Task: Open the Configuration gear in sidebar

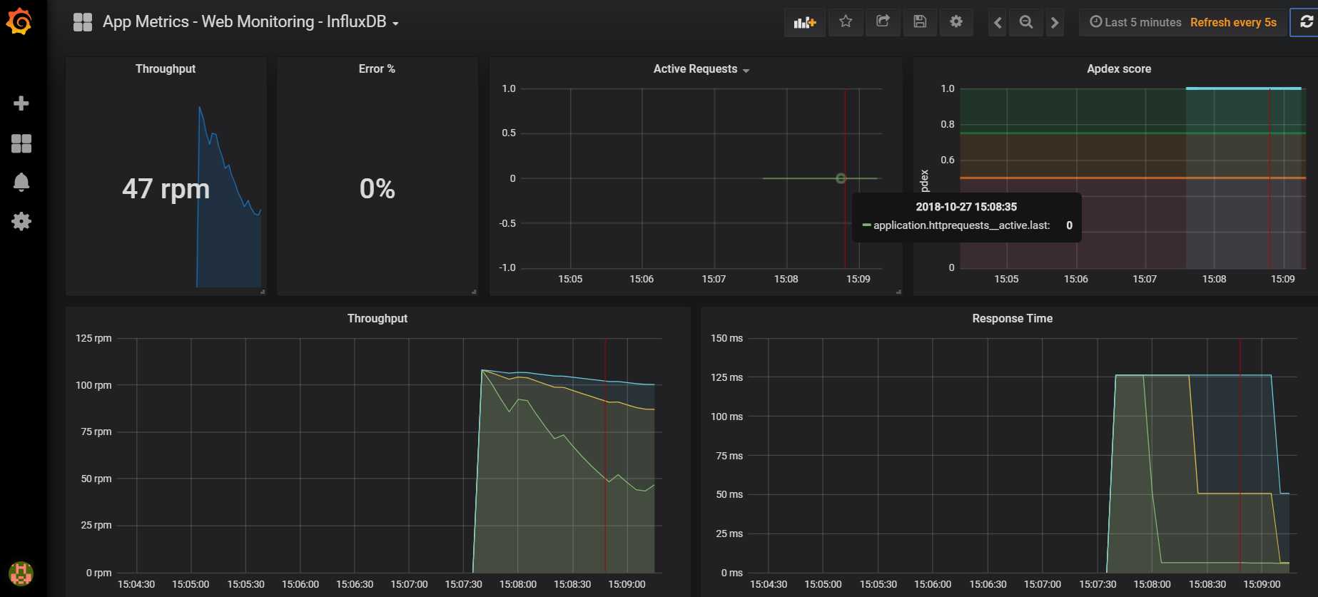Action: [x=21, y=221]
